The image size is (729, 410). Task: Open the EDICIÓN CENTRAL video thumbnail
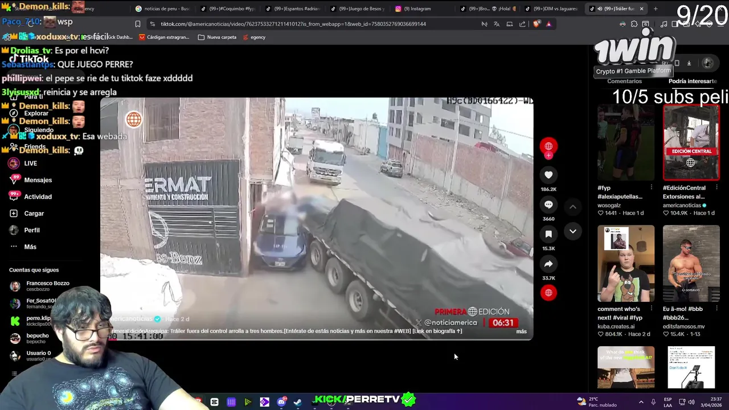(x=691, y=142)
